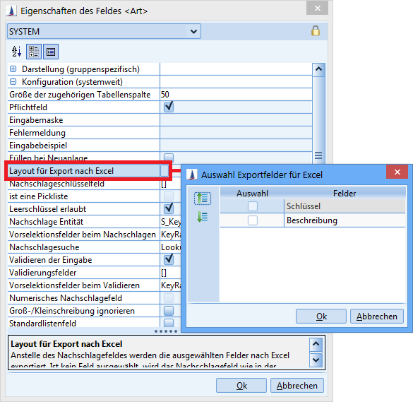Click the Eingabebeispiel value field

[x=236, y=146]
